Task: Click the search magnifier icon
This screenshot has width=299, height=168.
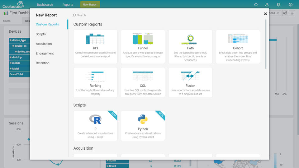Action: [x=74, y=15]
